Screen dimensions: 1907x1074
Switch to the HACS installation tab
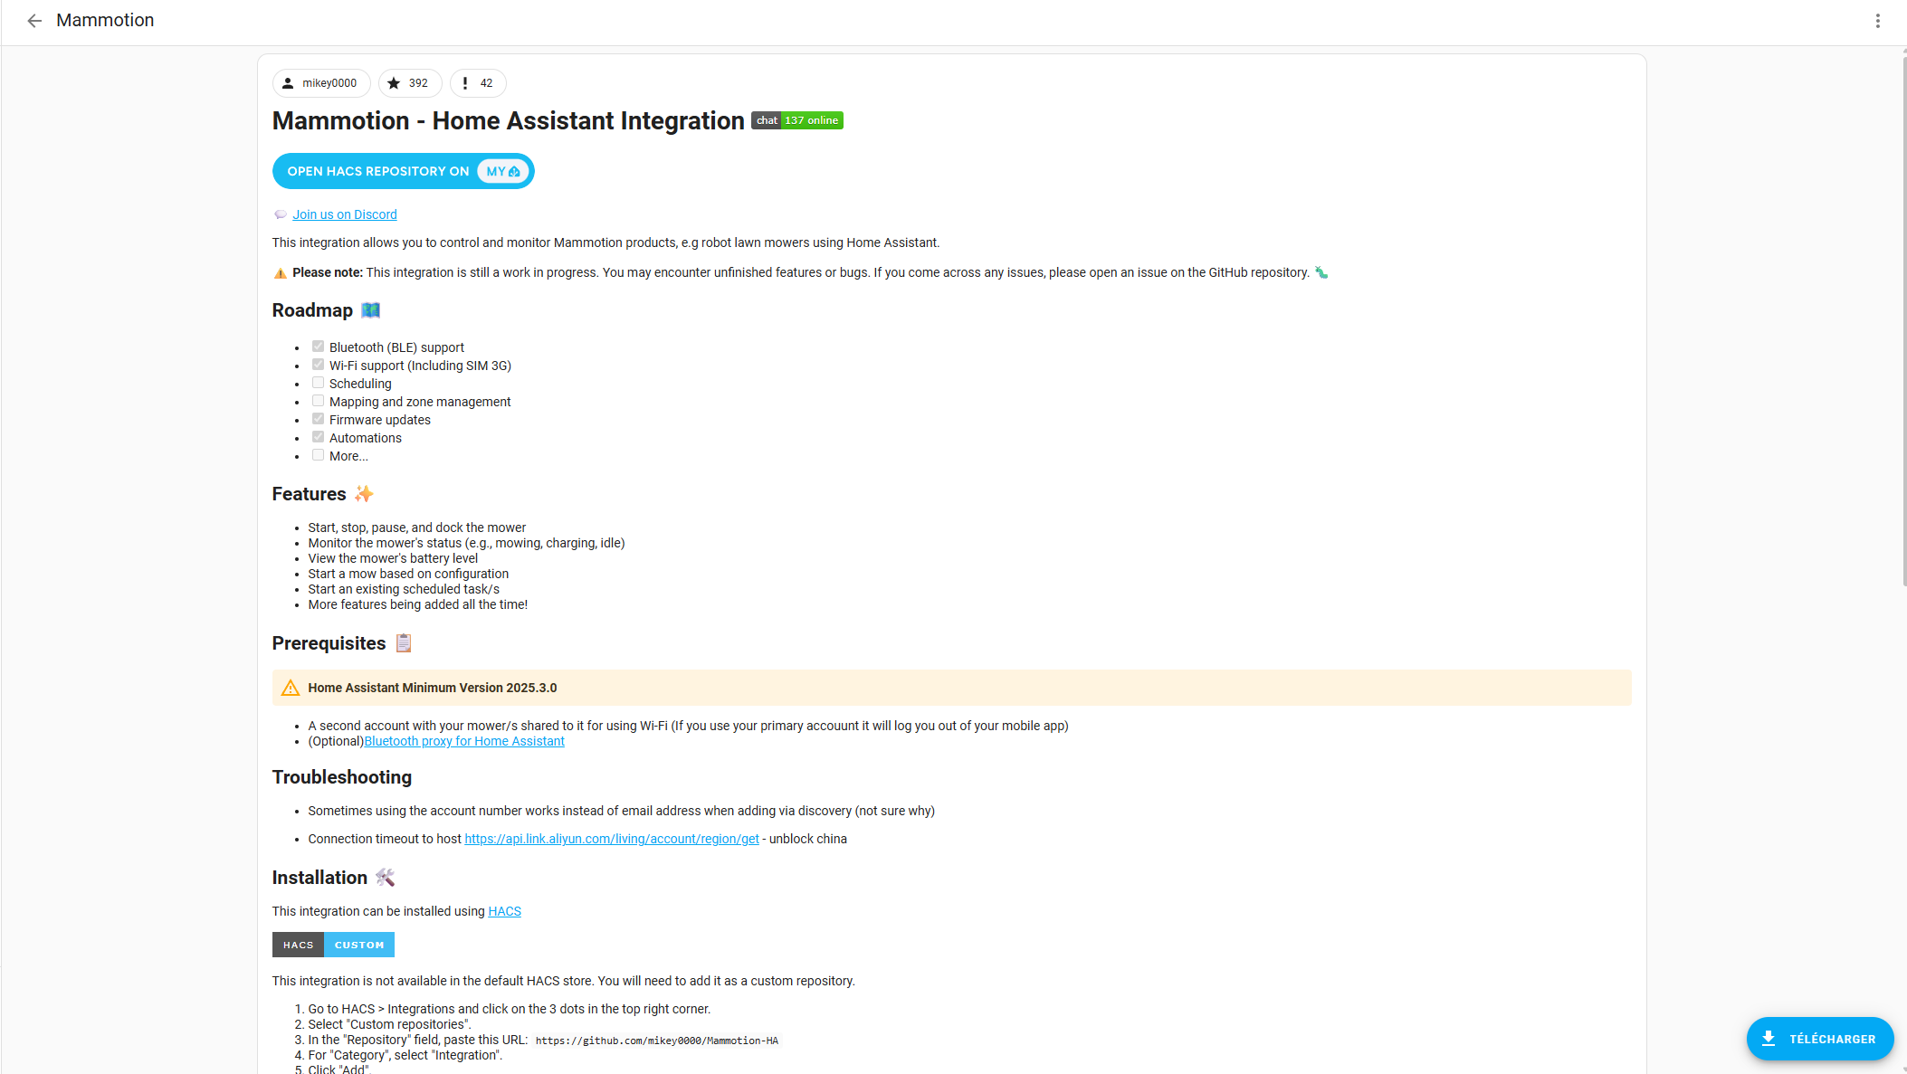298,944
